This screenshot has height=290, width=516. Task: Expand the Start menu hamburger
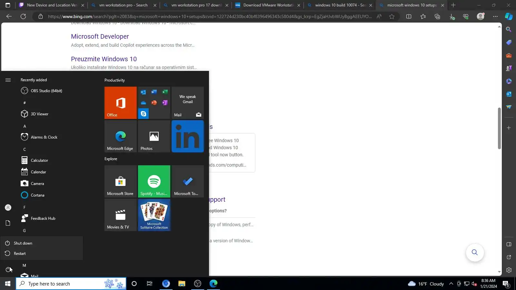pyautogui.click(x=8, y=80)
